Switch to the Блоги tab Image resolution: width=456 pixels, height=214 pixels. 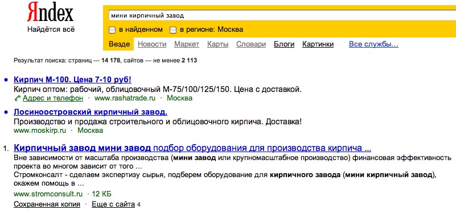[284, 44]
